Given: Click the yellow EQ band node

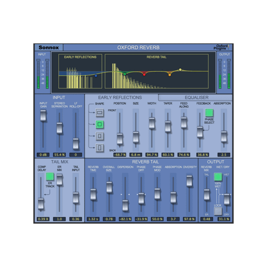Looking at the screenshot, I should 180,70.
